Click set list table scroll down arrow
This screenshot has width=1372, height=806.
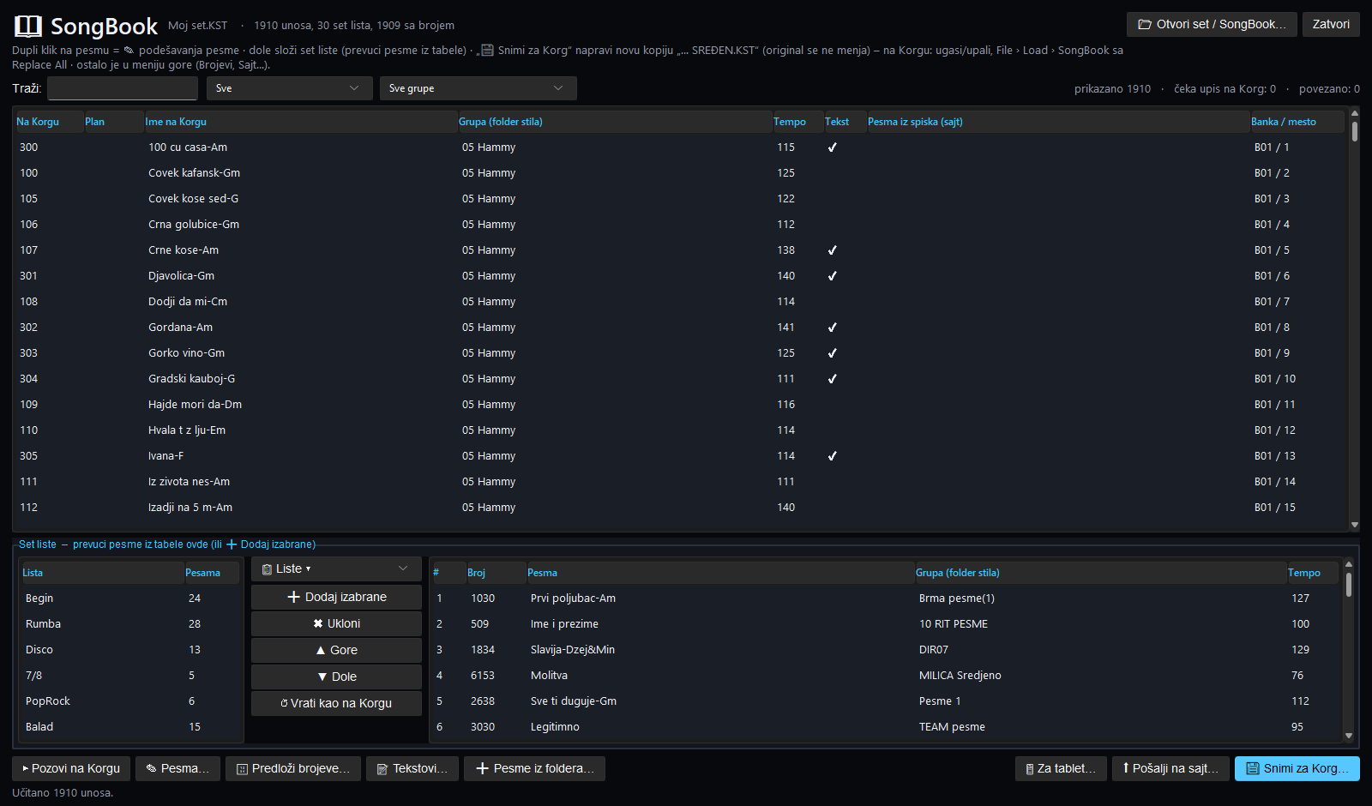[1349, 736]
